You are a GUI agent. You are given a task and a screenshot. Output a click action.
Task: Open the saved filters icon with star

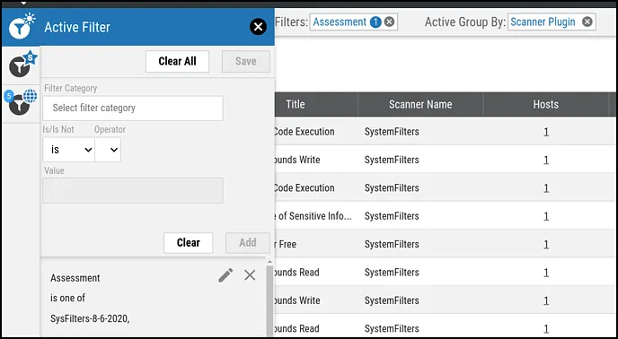(x=22, y=65)
